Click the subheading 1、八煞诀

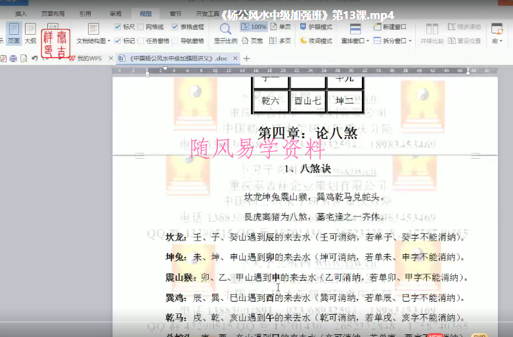[x=307, y=168]
